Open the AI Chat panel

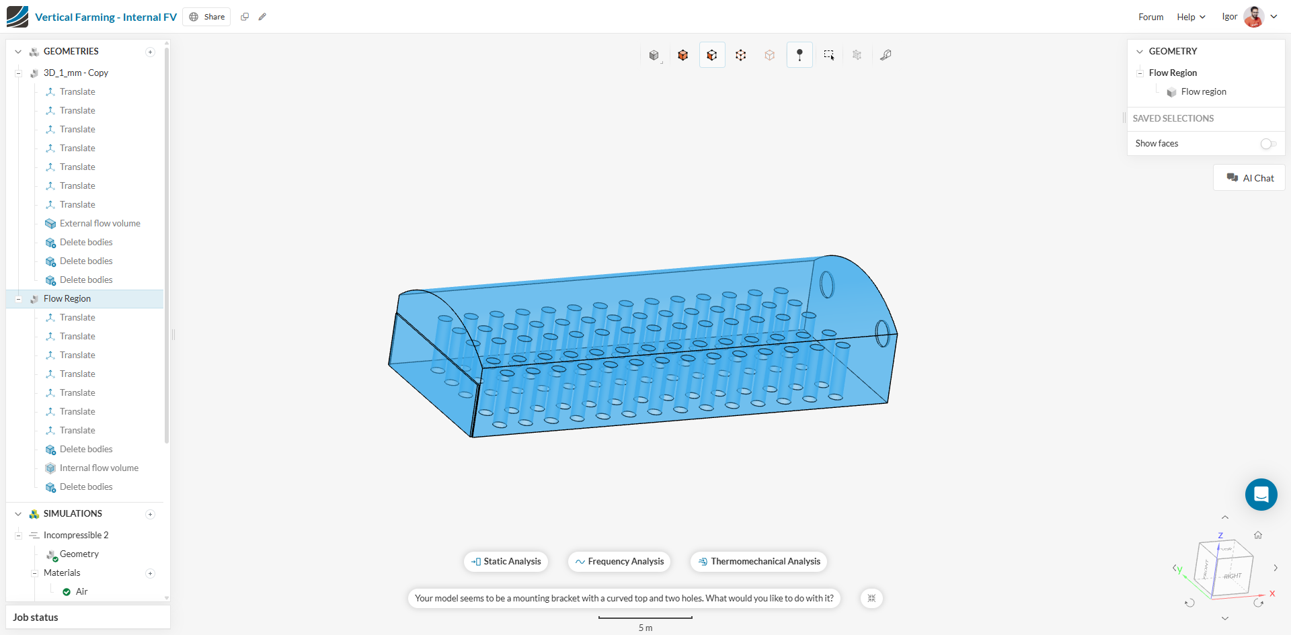(1250, 178)
